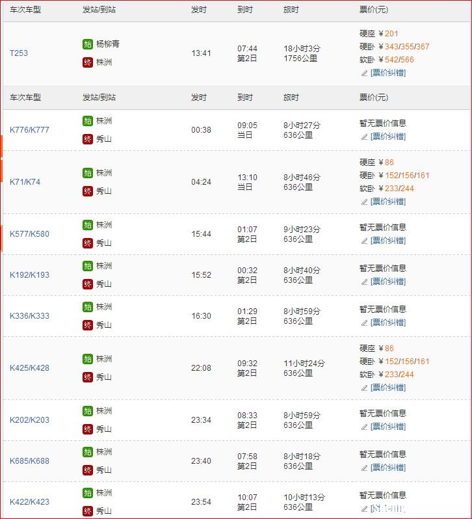Viewport: 472px width, 519px height.
Task: Click green 始 icon in K685/K688 row
Action: pos(88,452)
